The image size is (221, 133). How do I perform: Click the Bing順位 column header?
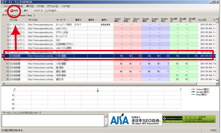click(174, 20)
